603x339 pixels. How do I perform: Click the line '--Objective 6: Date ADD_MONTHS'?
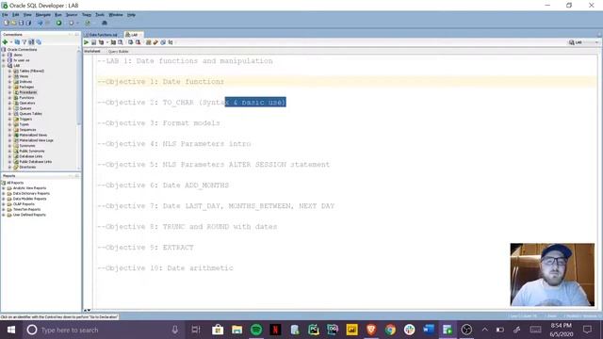[x=163, y=186]
